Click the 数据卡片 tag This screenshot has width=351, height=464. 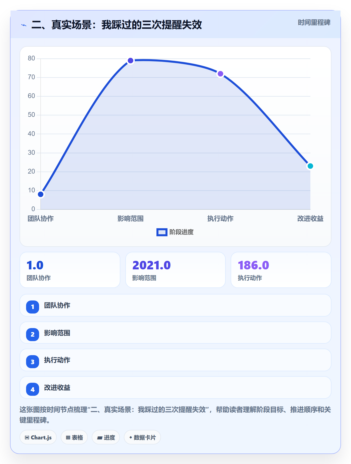(x=142, y=437)
